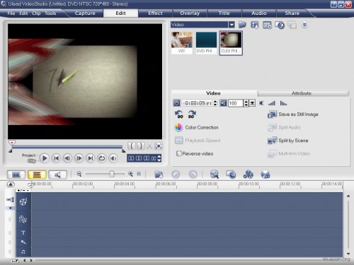Click the load video folder icon
The height and width of the screenshot is (265, 354).
(242, 25)
